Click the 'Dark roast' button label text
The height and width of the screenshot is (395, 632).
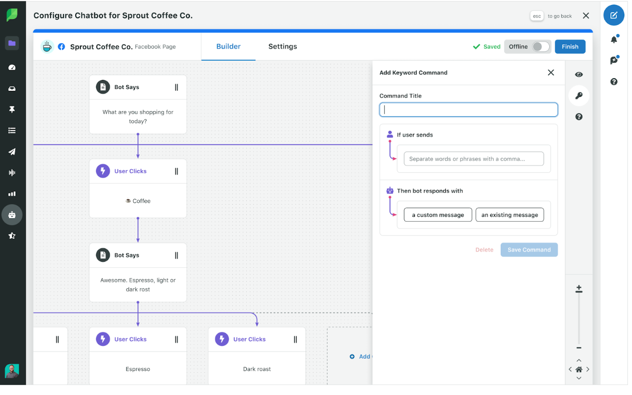click(257, 369)
